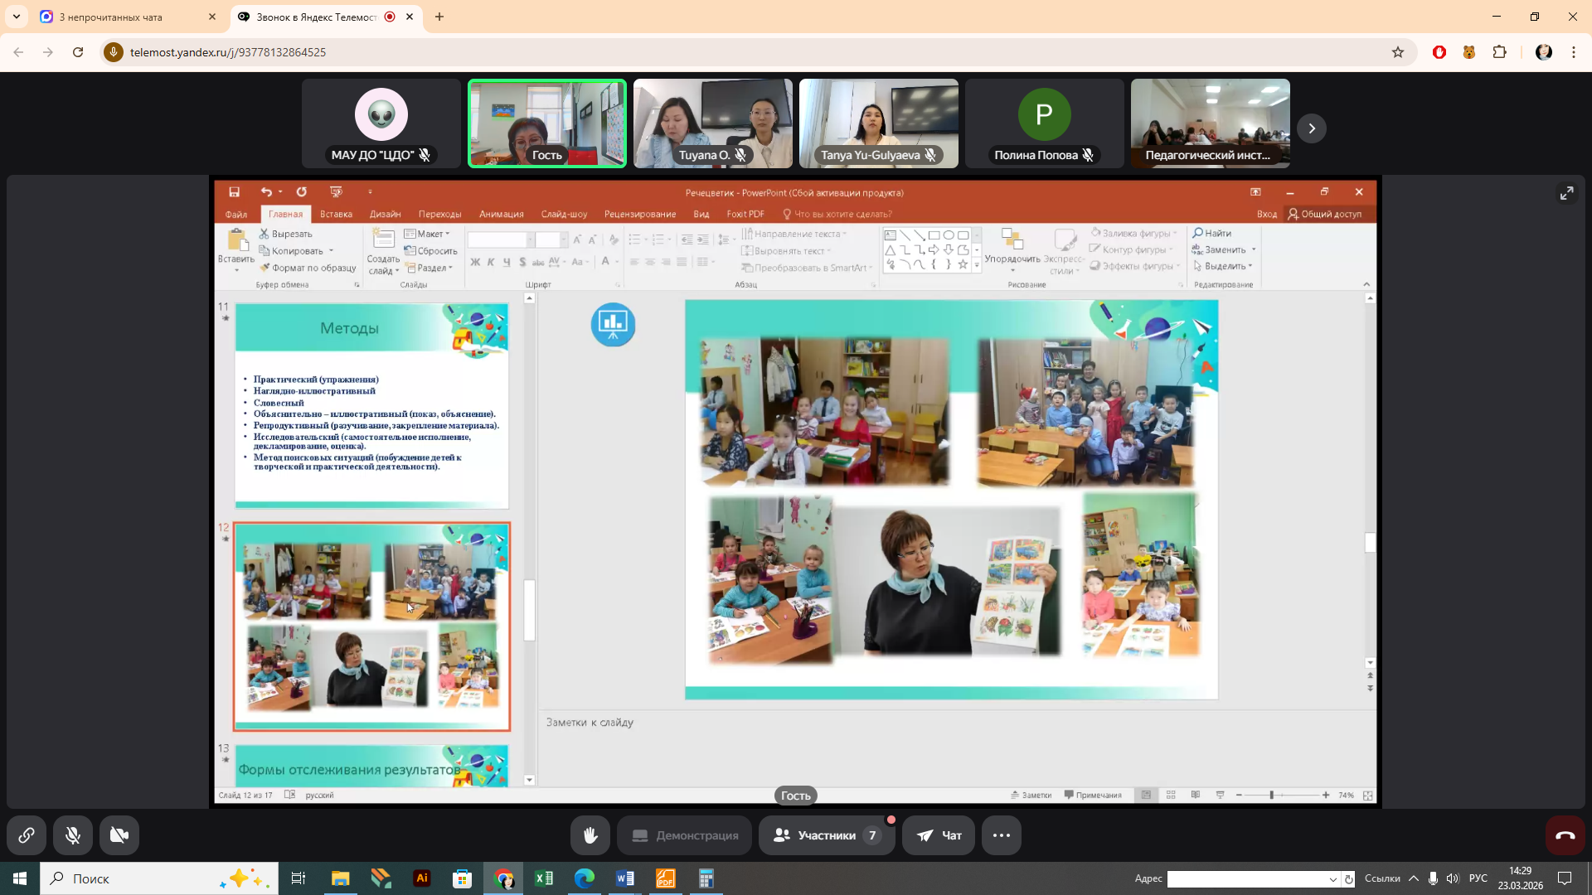Click the copy meeting link icon
The height and width of the screenshot is (895, 1592).
27,835
